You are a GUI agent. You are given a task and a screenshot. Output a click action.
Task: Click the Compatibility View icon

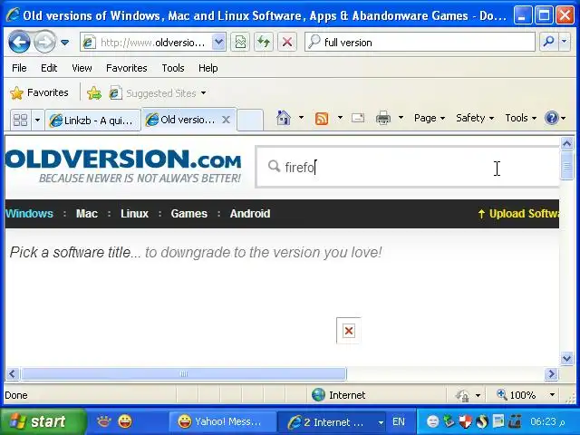[240, 43]
